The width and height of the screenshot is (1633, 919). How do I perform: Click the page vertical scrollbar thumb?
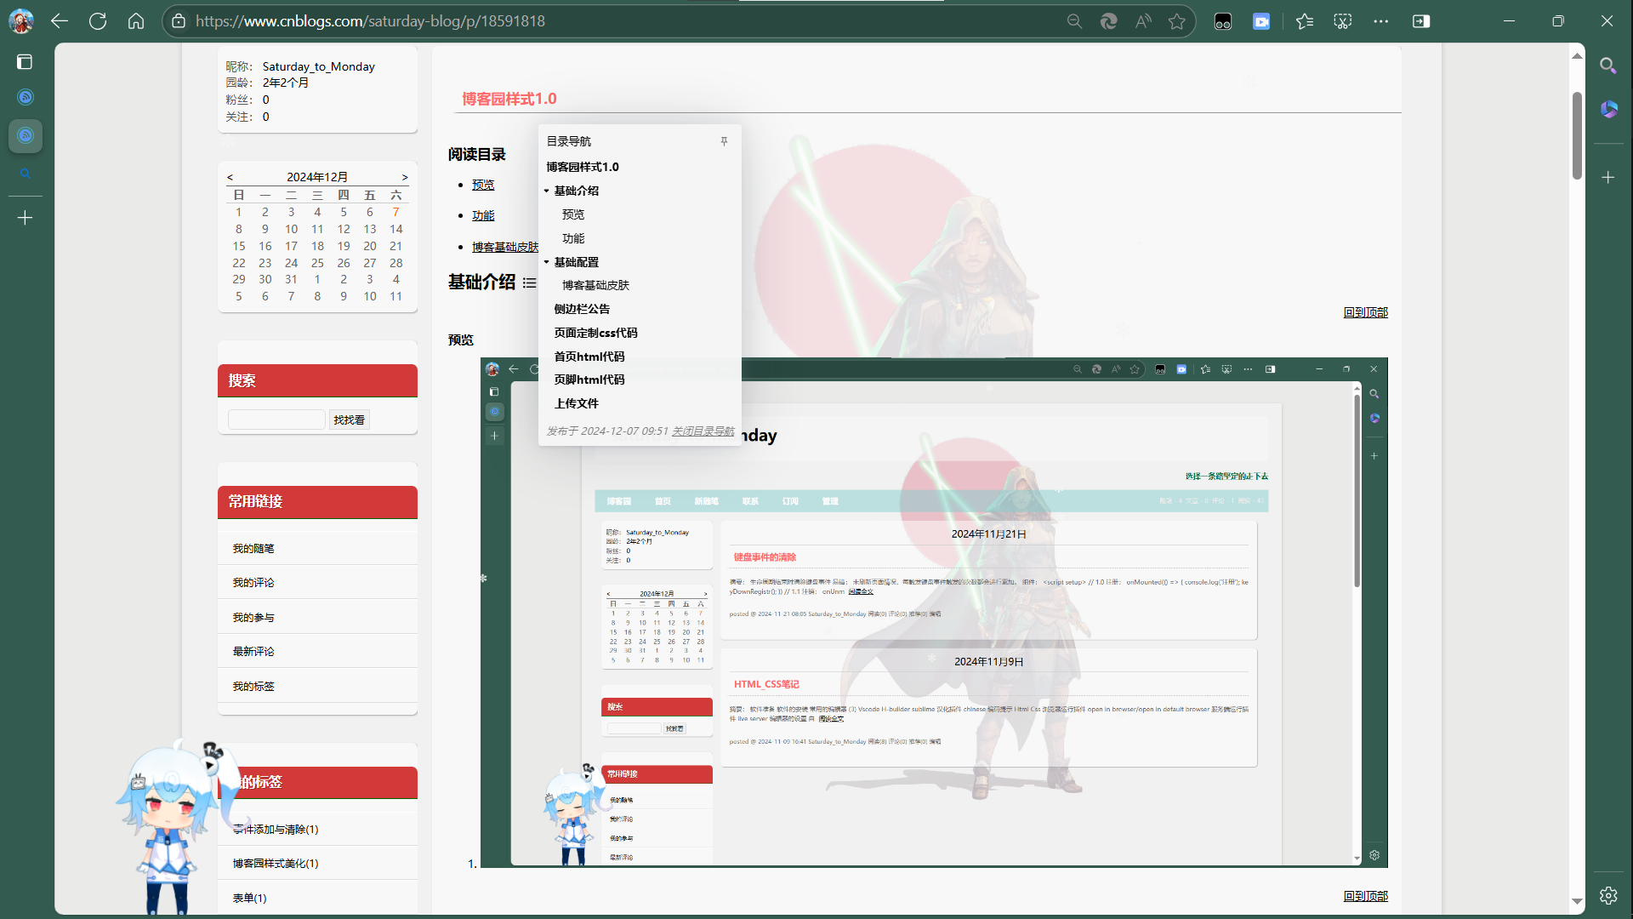point(1577,136)
